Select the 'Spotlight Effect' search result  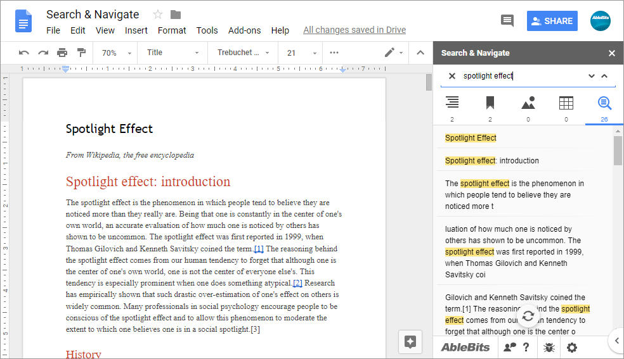coord(471,138)
